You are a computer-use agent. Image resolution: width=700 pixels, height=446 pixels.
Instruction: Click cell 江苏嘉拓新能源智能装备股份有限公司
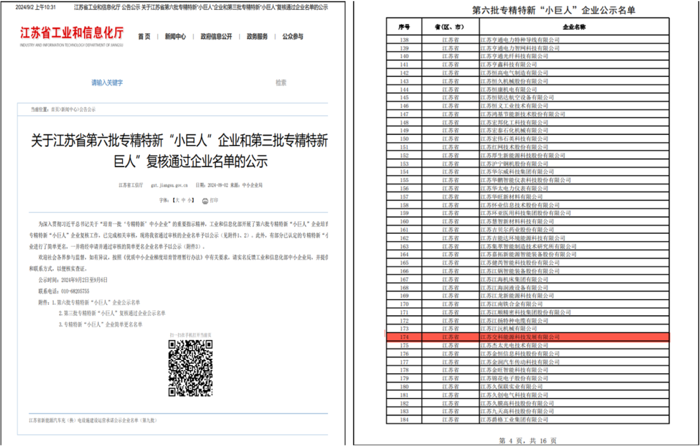pyautogui.click(x=574, y=254)
